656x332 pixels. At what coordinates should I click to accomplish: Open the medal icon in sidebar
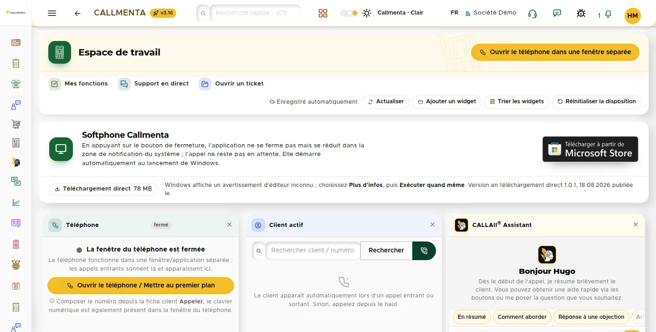point(16,265)
